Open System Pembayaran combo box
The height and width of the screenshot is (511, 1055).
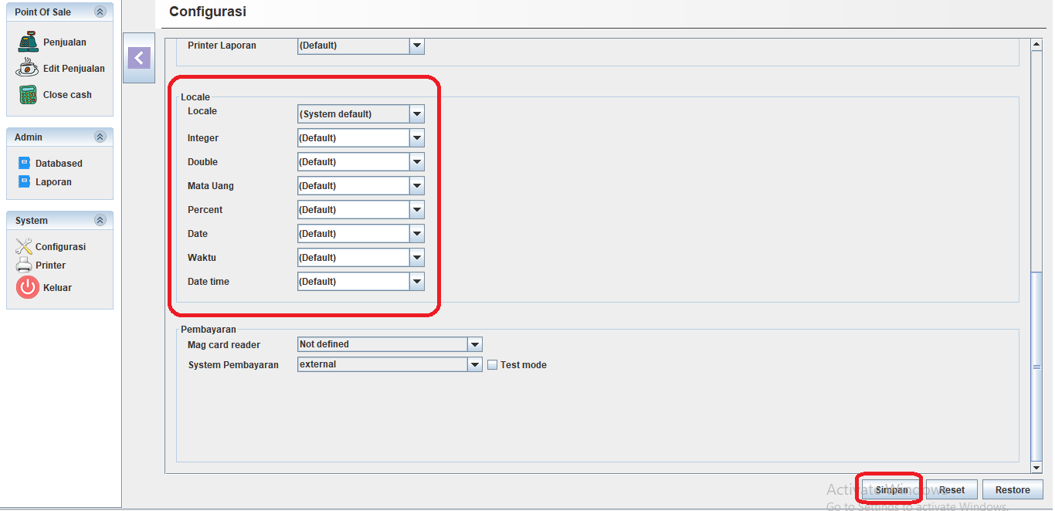coord(474,364)
